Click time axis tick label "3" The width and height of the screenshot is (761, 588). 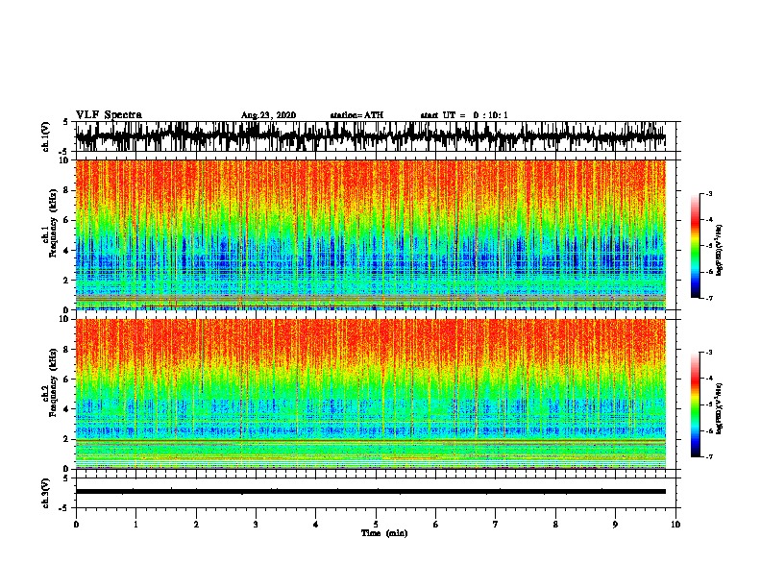tap(256, 524)
